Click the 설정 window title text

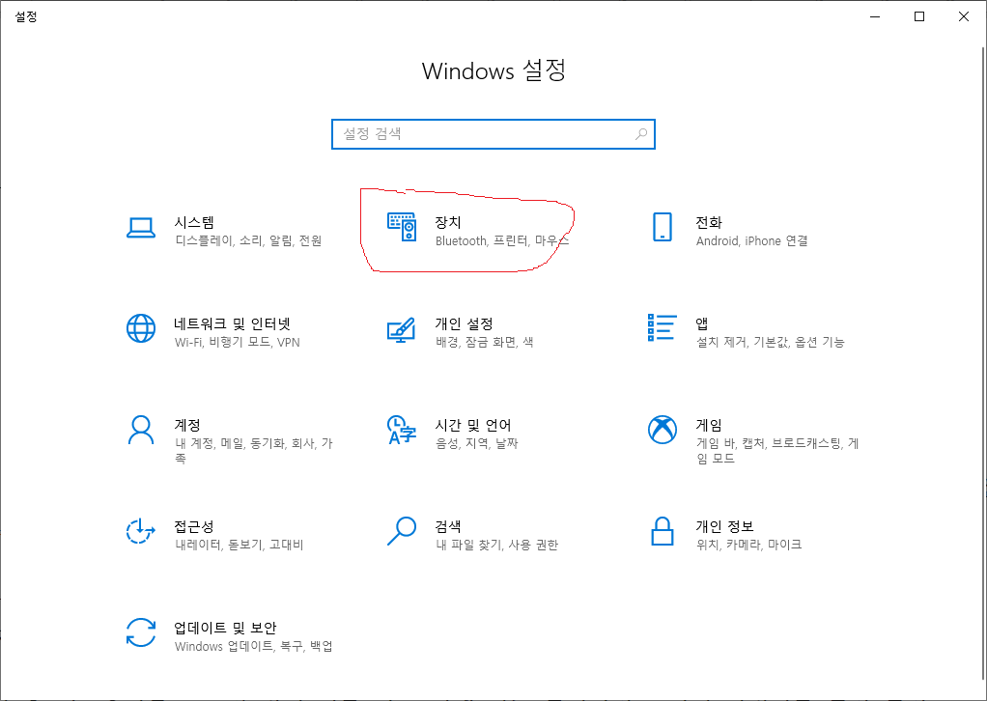[26, 17]
